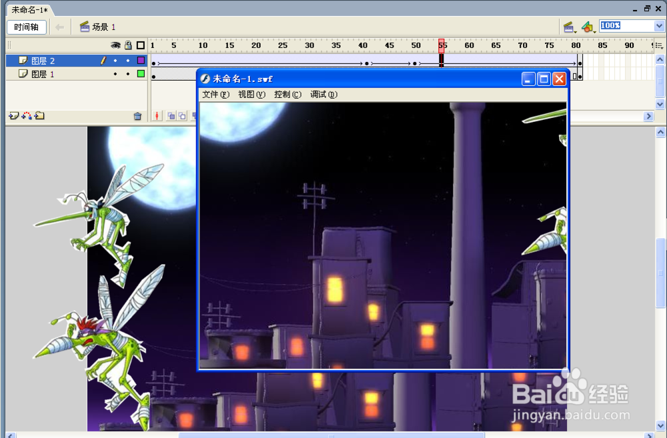Select the 未命名-1* document tab
The width and height of the screenshot is (667, 438).
(29, 9)
